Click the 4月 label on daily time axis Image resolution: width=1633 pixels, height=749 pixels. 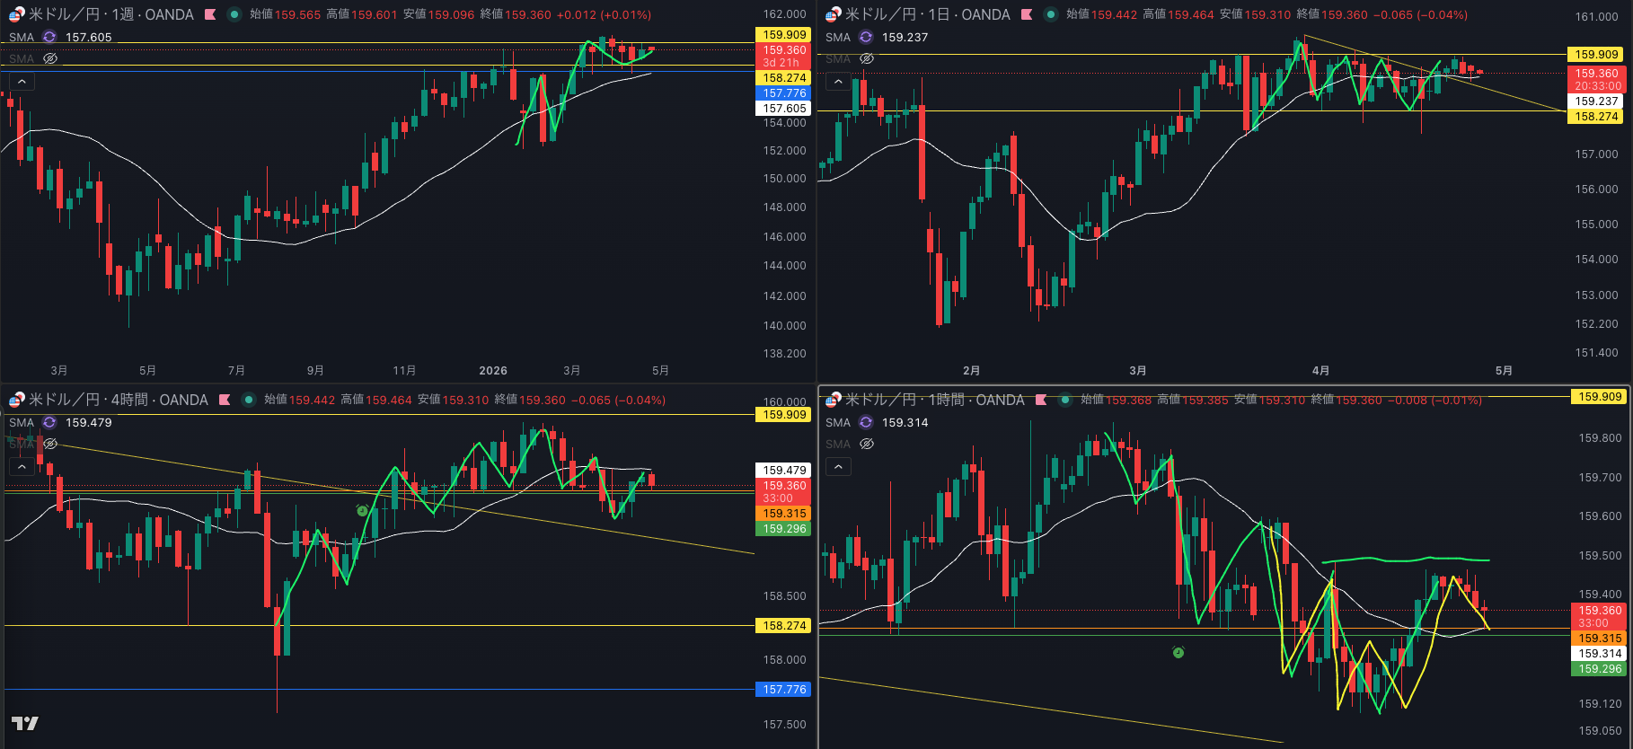pyautogui.click(x=1320, y=371)
